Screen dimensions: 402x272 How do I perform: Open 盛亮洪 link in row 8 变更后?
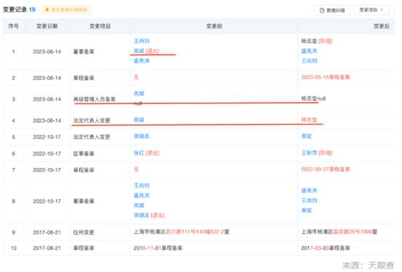click(309, 191)
